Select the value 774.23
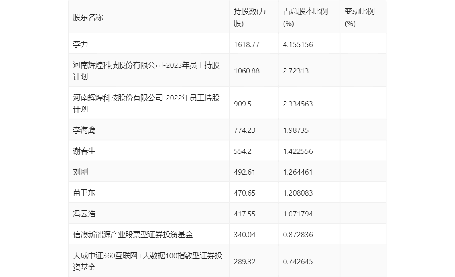 click(244, 130)
